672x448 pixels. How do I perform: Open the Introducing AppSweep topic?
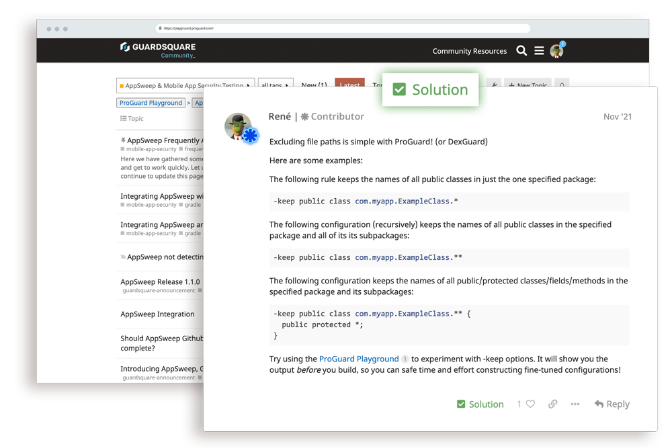coord(162,369)
